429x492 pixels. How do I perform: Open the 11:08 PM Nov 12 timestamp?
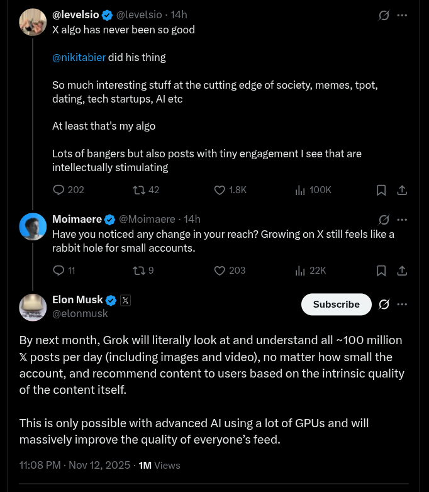75,466
